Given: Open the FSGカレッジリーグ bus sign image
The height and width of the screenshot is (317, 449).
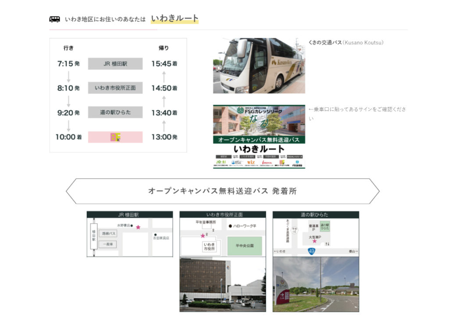Looking at the screenshot, I should 259,137.
